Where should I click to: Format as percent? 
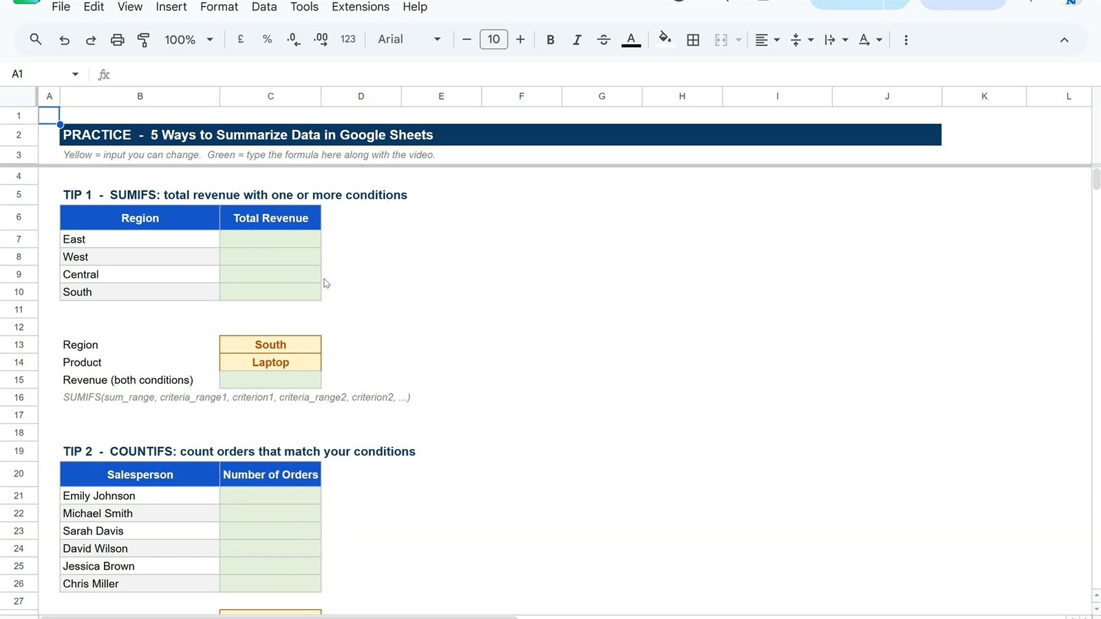(267, 39)
